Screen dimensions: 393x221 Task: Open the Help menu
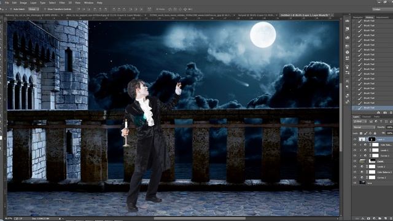pos(99,2)
